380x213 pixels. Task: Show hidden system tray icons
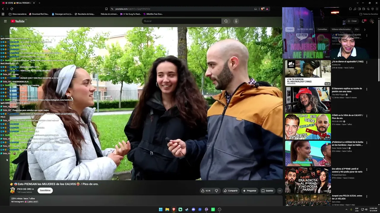[x=346, y=209]
